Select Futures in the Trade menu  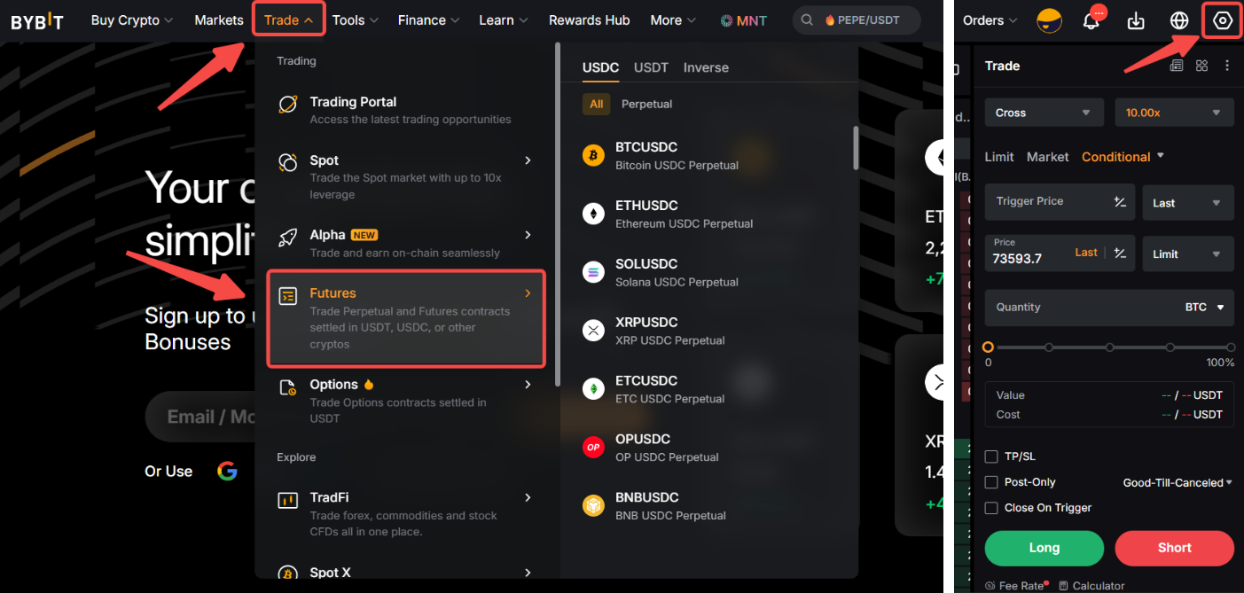pyautogui.click(x=406, y=318)
